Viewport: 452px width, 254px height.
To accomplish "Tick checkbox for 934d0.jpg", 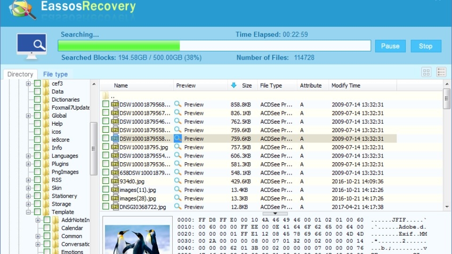I will (105, 181).
